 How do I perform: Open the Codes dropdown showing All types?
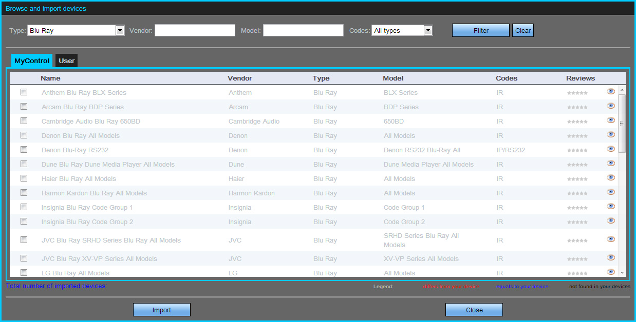(x=402, y=30)
